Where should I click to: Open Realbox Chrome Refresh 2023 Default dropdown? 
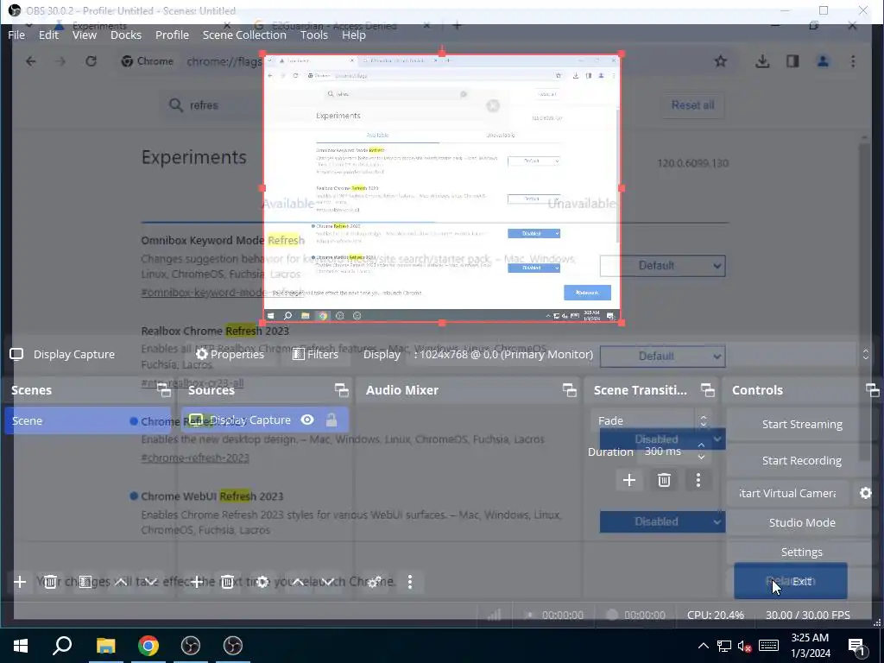tap(662, 357)
